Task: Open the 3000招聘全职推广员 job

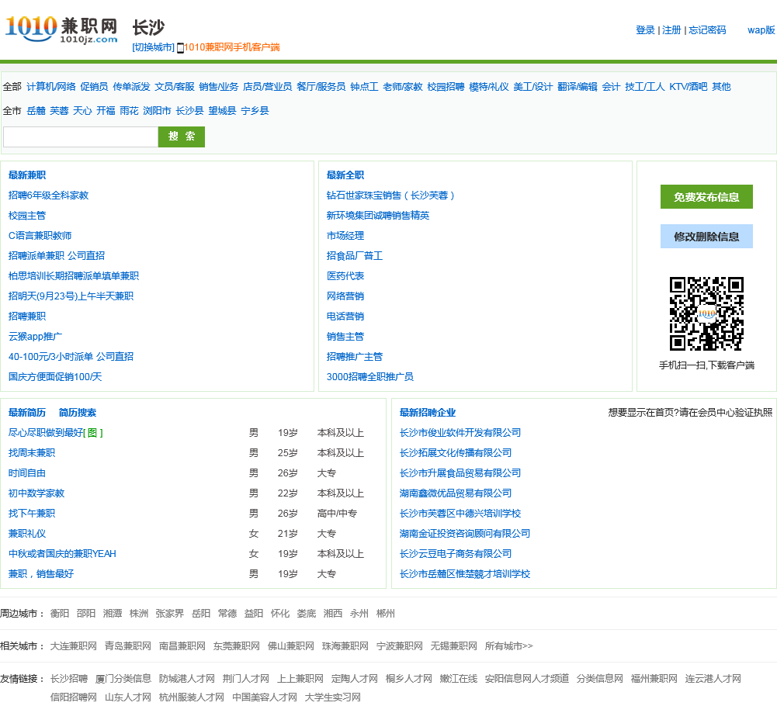Action: [369, 376]
